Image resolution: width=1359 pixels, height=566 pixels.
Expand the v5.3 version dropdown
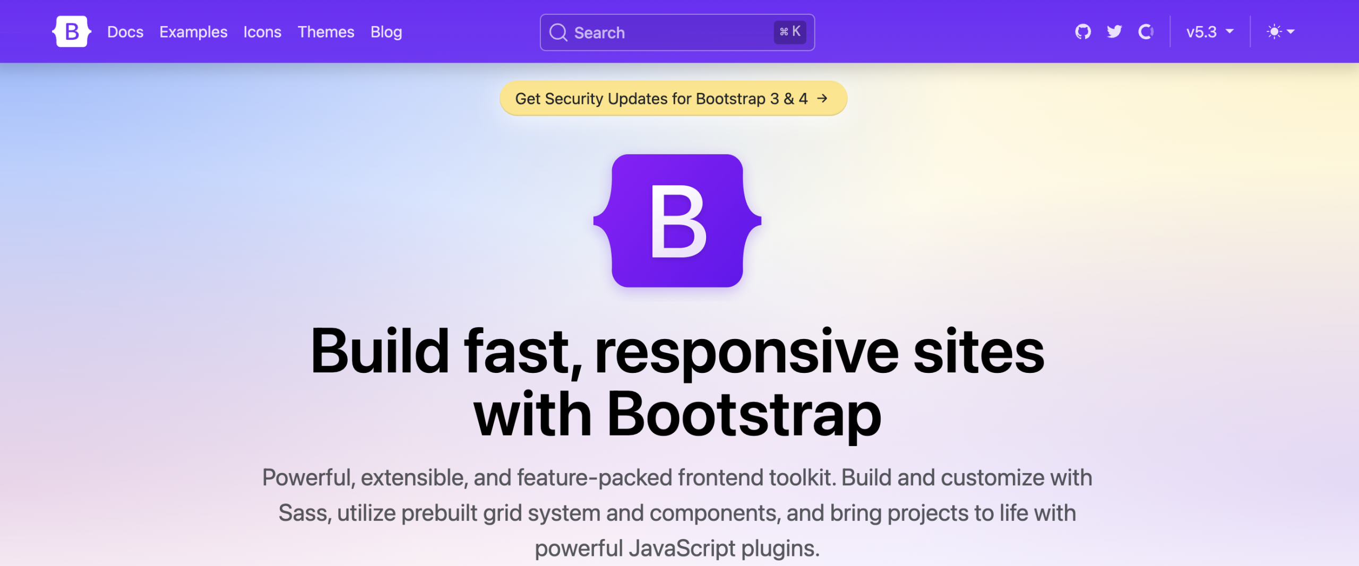pyautogui.click(x=1210, y=32)
